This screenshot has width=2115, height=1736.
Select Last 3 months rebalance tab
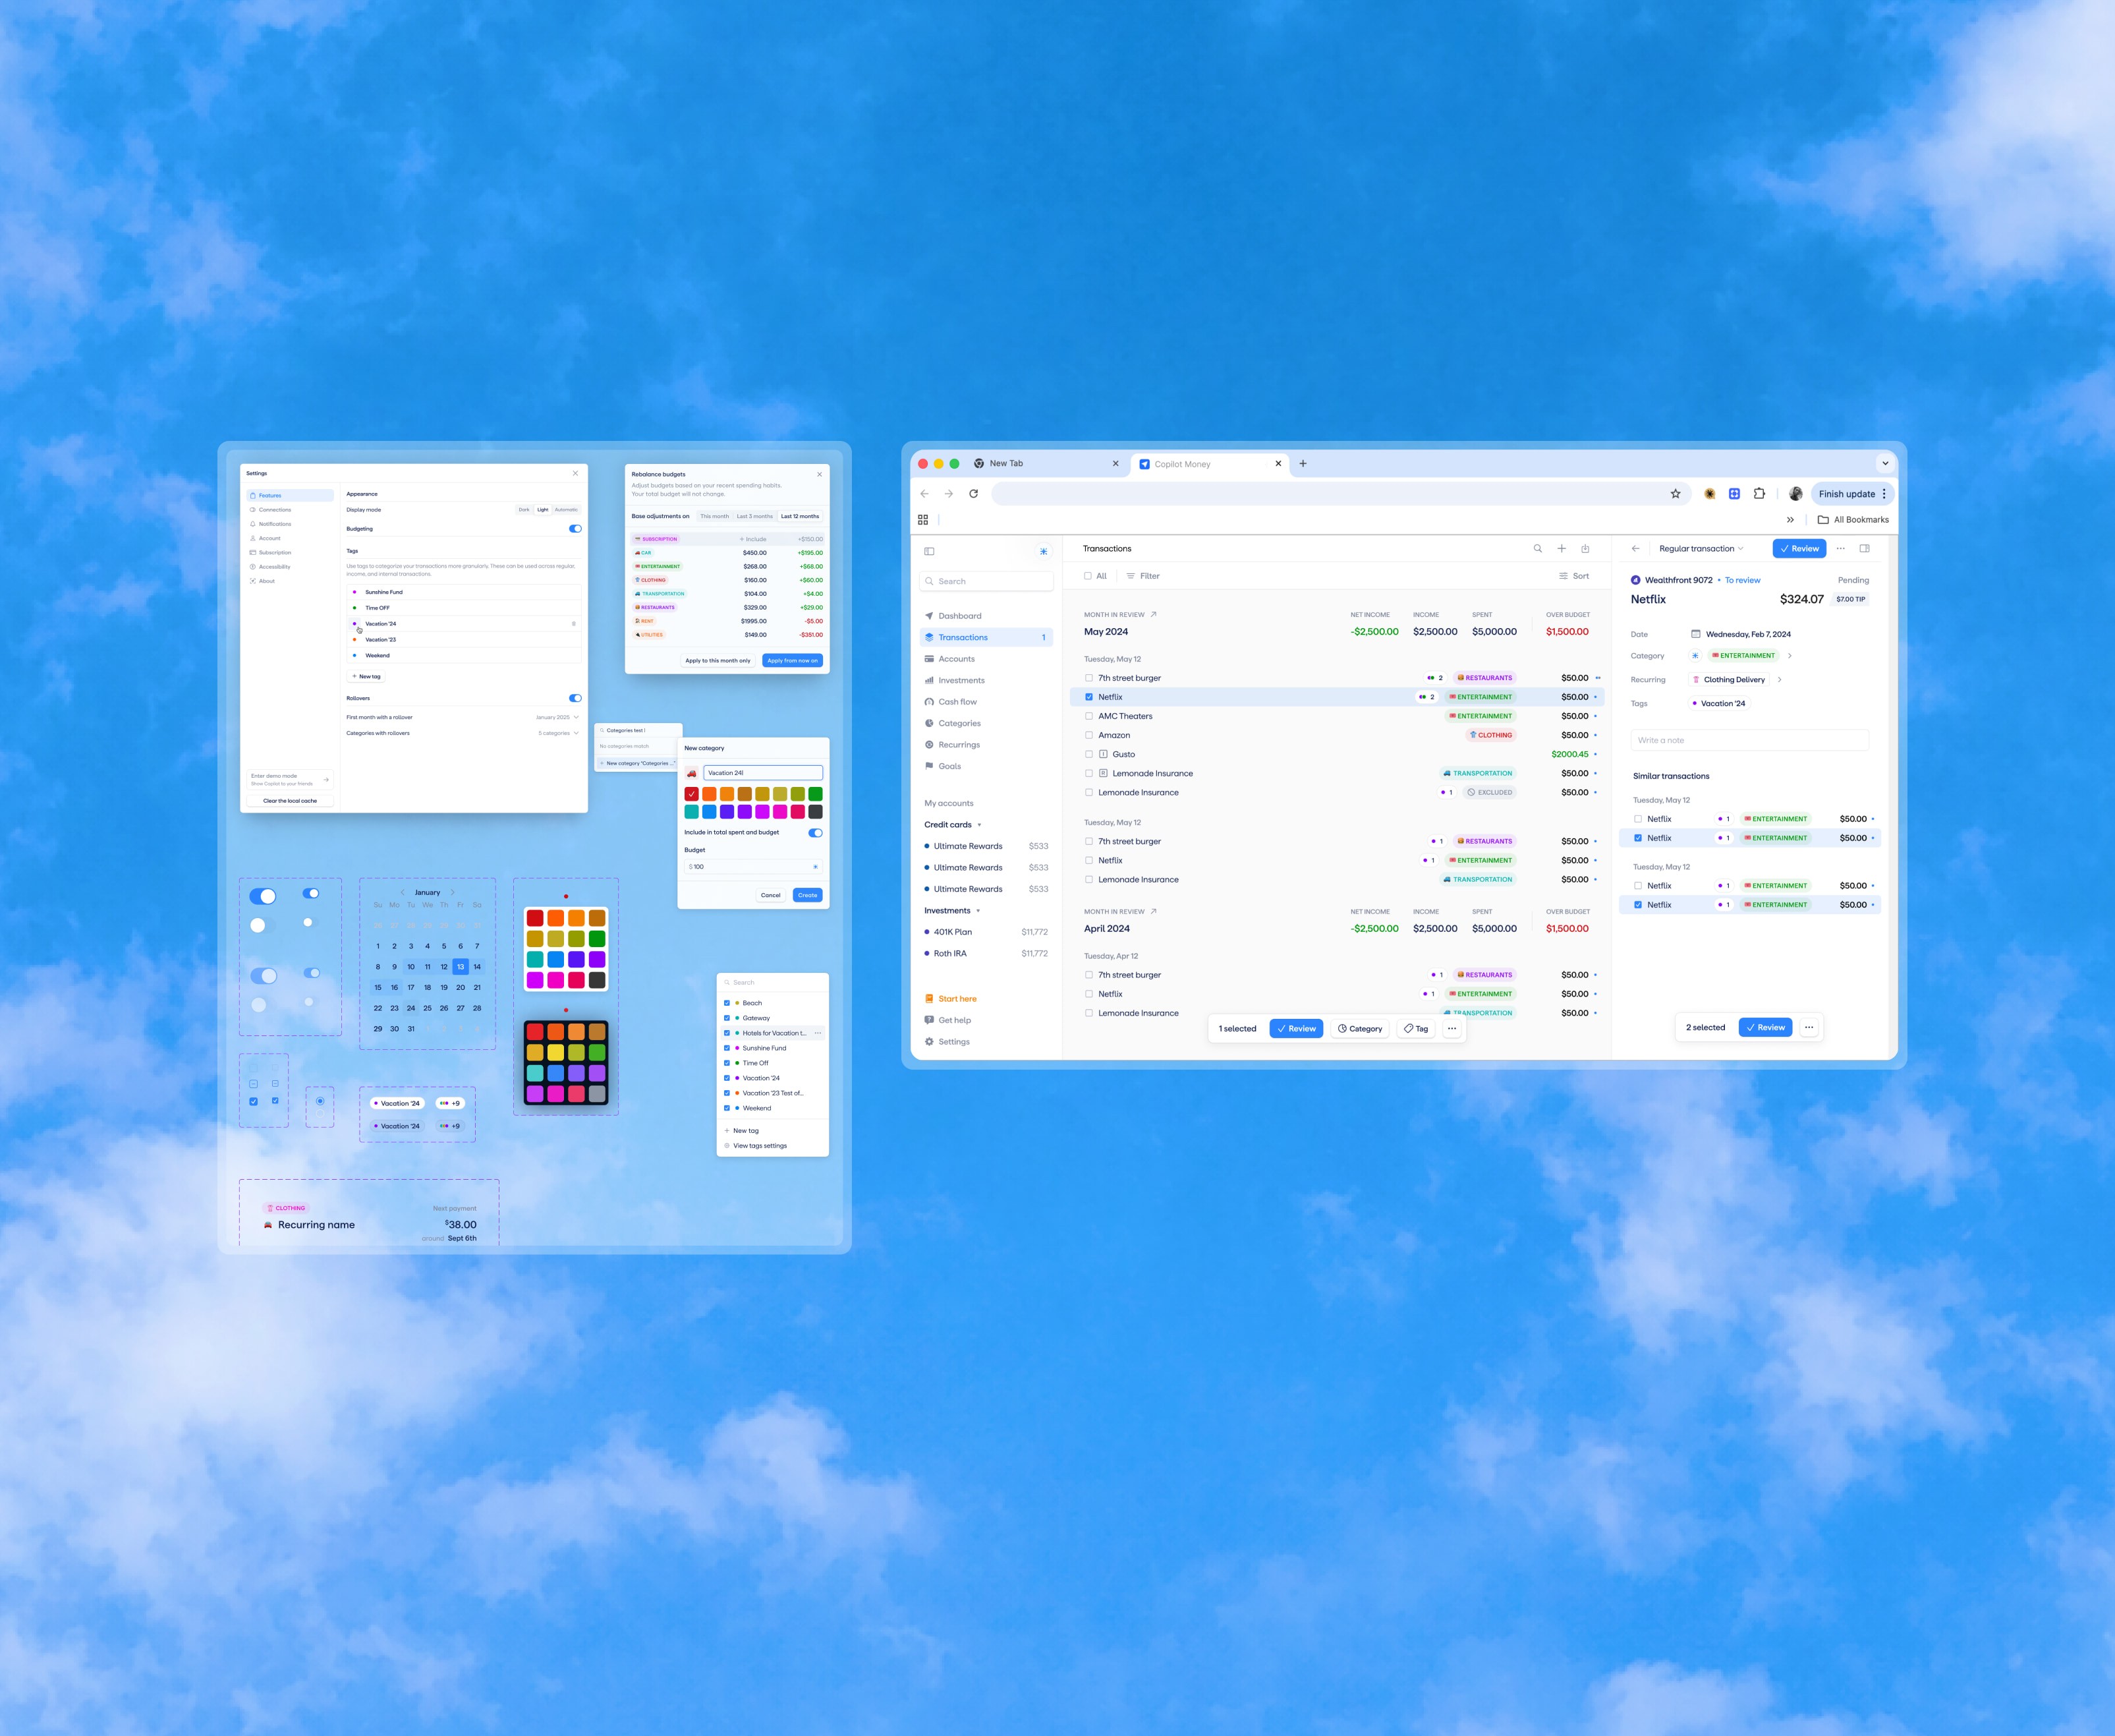pos(754,517)
